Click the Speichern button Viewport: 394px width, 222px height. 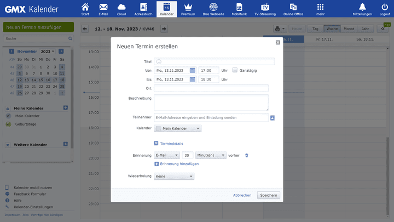click(x=268, y=195)
